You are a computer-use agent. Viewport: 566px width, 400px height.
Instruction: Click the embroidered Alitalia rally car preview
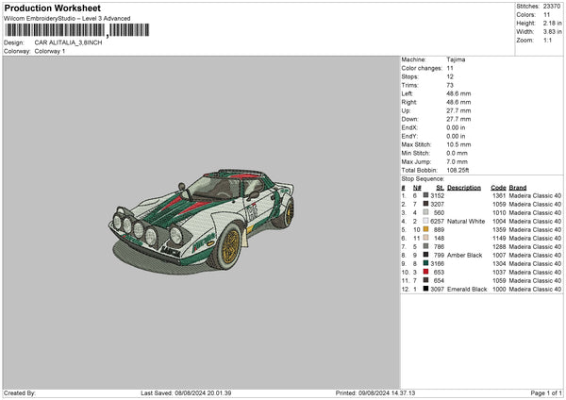click(x=202, y=220)
